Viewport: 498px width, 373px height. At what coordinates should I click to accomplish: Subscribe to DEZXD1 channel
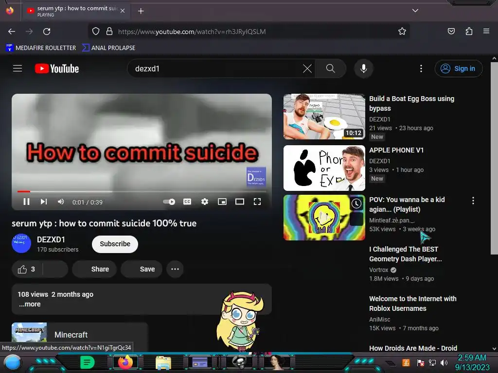pyautogui.click(x=115, y=244)
